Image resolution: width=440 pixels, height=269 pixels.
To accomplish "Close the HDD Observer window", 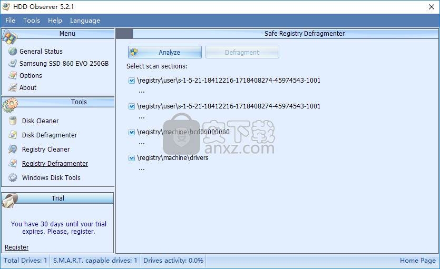I will click(432, 7).
